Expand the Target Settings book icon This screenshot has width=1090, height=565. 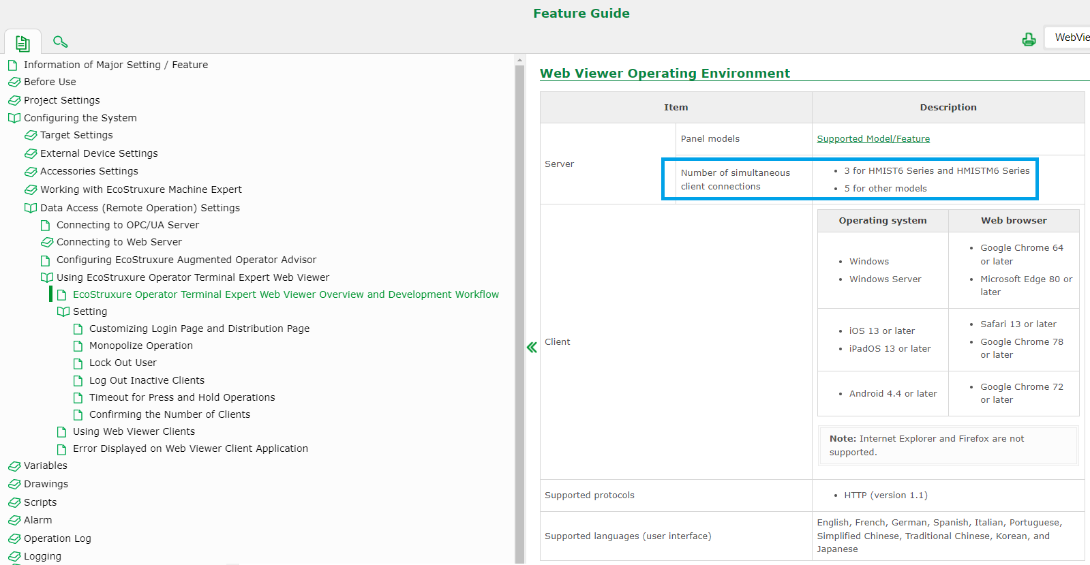point(31,135)
